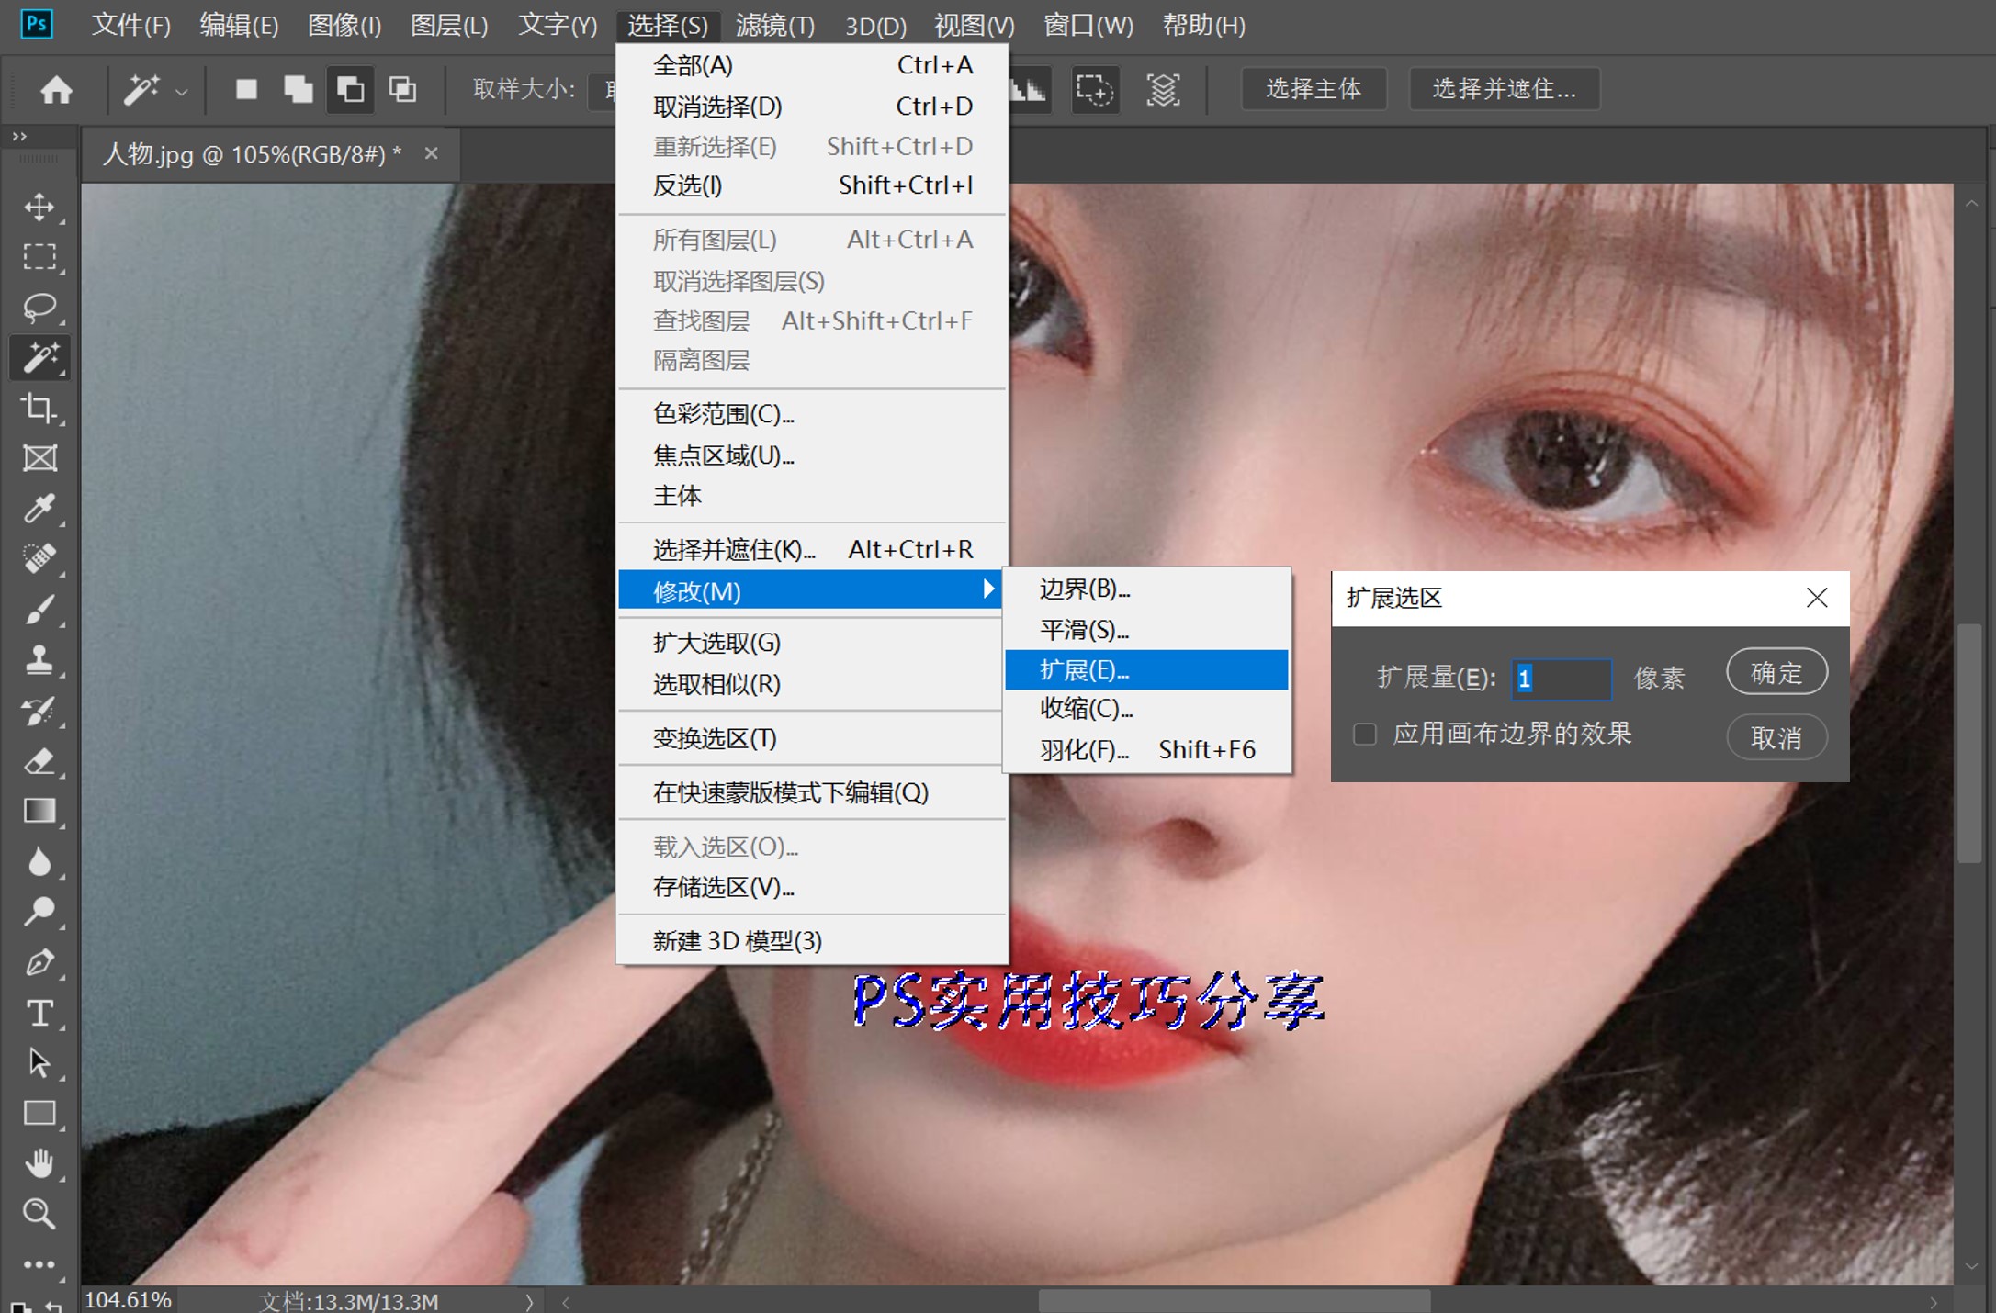Select the Gradient tool
Viewport: 1996px width, 1313px height.
coord(39,811)
